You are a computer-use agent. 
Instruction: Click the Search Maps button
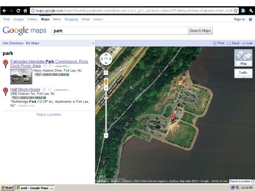point(200,31)
